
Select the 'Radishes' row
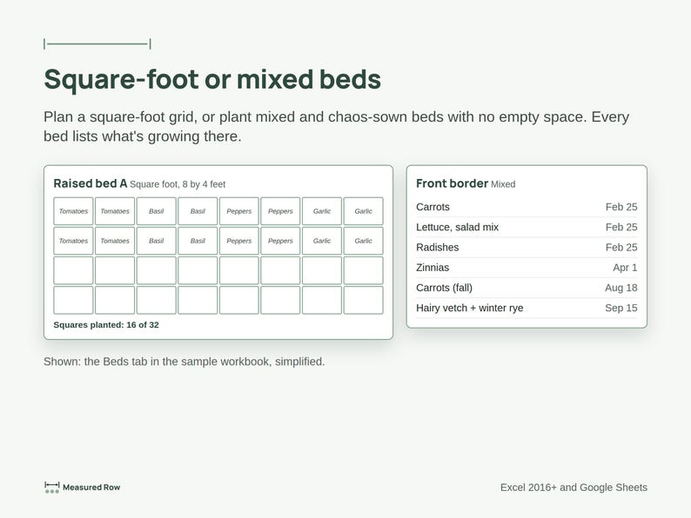coord(527,248)
